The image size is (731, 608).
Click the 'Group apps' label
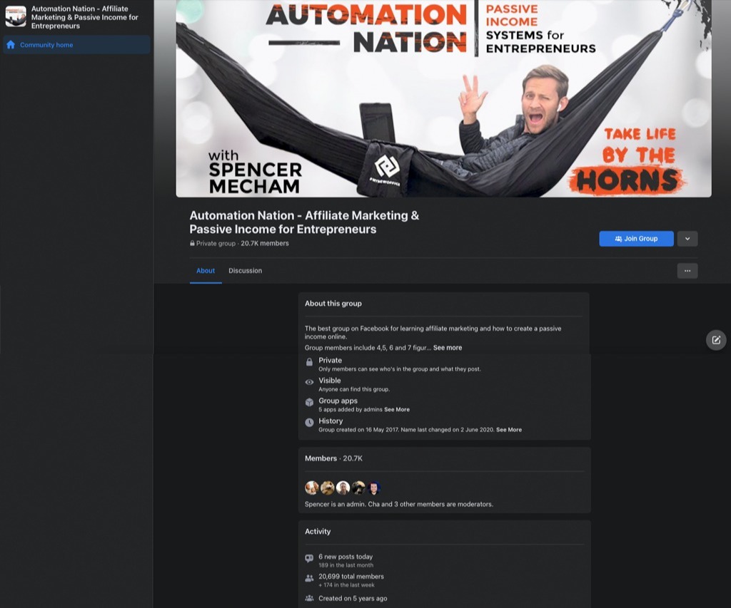(338, 401)
